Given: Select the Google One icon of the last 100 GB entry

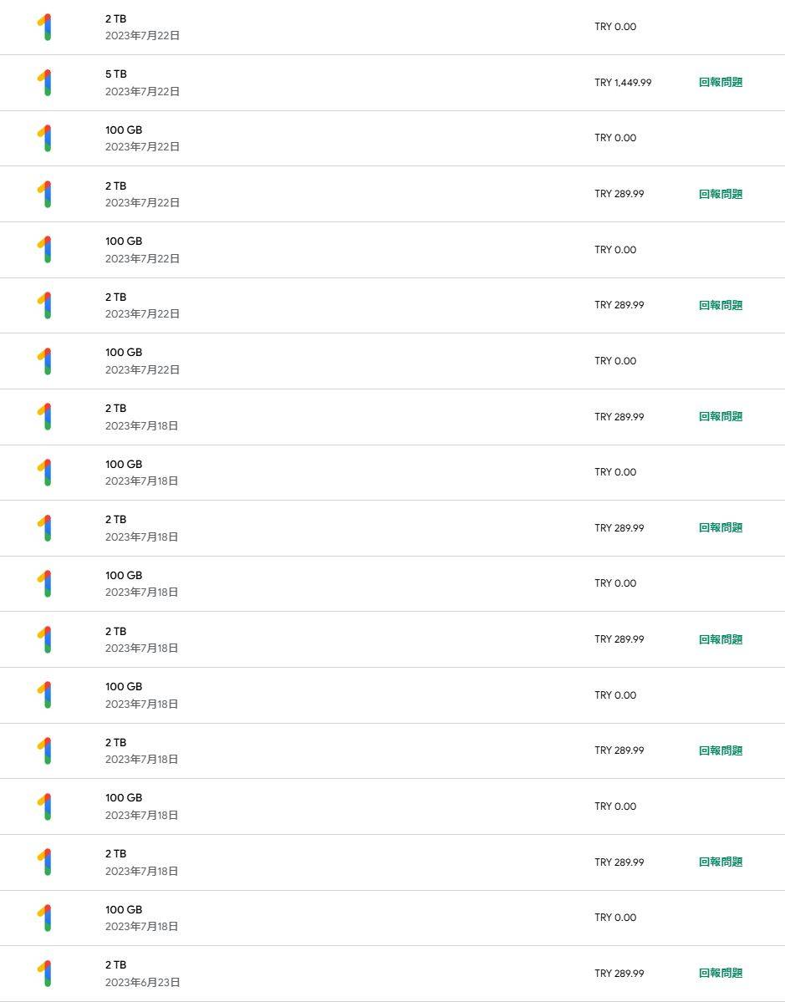Looking at the screenshot, I should 46,918.
